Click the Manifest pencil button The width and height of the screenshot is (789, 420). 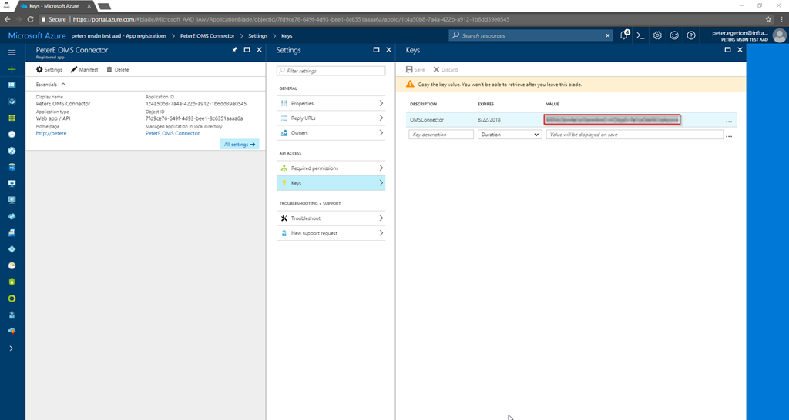(84, 69)
